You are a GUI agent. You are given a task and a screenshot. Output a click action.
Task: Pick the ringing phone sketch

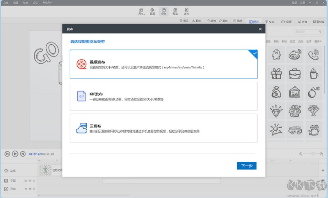pos(313,55)
